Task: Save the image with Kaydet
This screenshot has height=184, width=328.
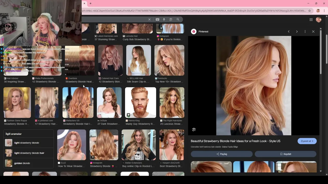Action: coord(285,154)
